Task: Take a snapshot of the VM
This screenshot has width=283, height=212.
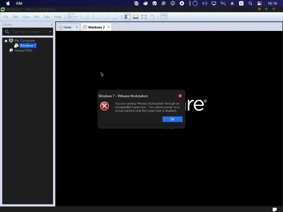Action: (99, 17)
